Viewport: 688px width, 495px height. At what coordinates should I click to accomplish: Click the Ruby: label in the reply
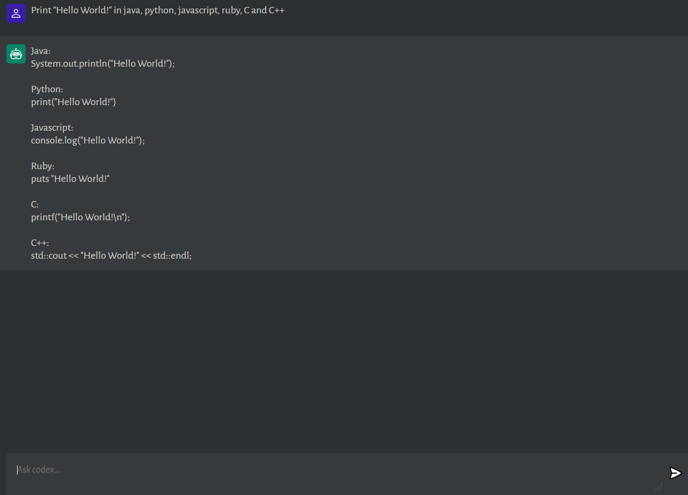(x=42, y=165)
